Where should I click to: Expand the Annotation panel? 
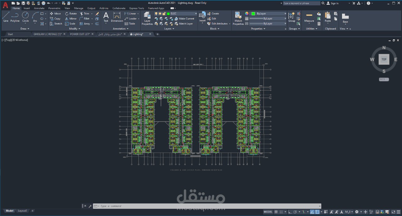[120, 29]
